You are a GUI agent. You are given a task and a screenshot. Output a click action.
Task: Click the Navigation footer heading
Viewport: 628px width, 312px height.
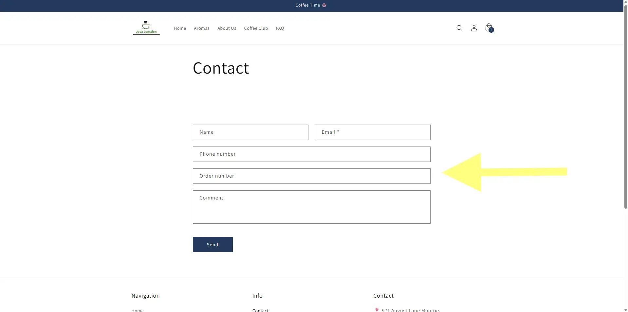(146, 296)
